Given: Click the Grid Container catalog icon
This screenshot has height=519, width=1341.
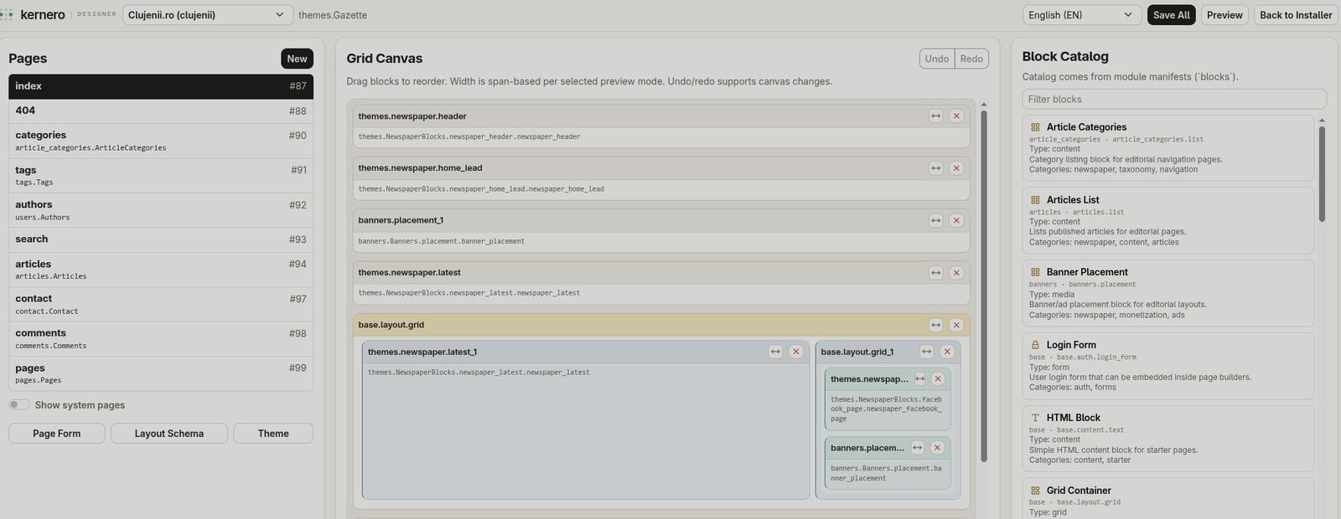Looking at the screenshot, I should 1035,491.
